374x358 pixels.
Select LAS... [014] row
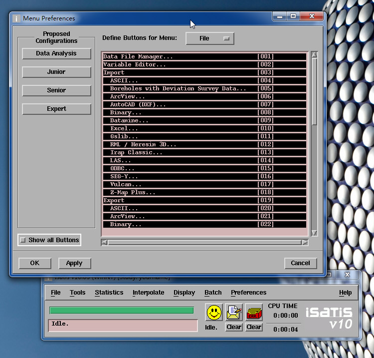tap(204, 160)
